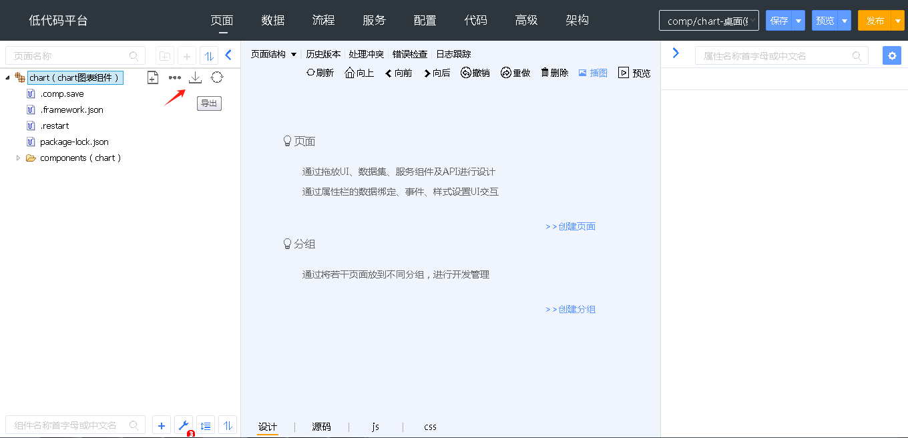Click the 预览 preview item in editor toolbar

634,73
